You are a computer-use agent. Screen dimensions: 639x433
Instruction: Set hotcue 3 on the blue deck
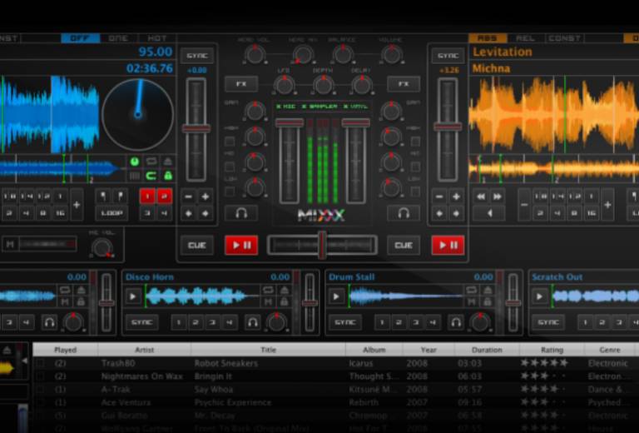(x=147, y=213)
